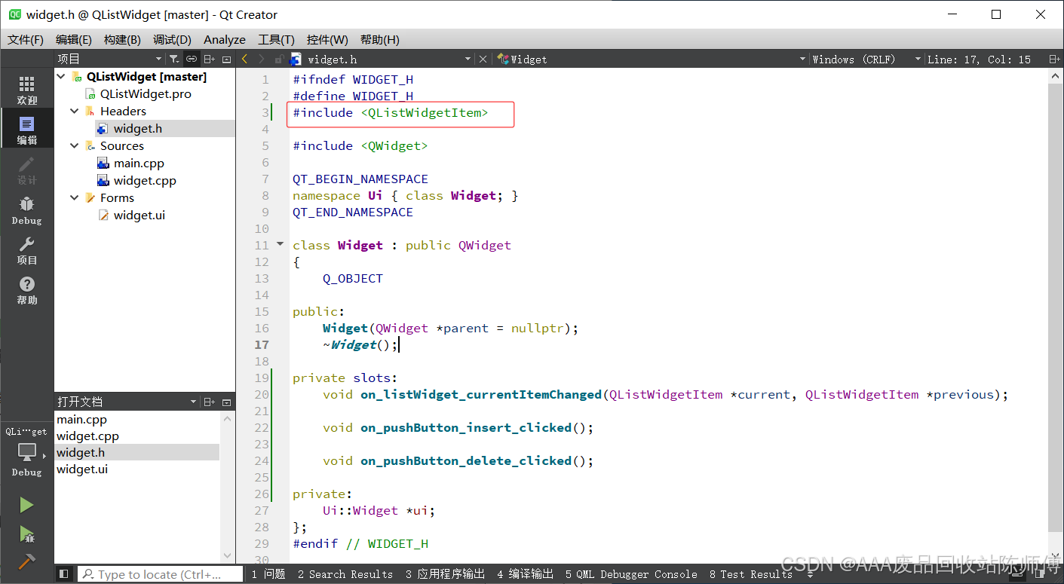
Task: Split the 项目 panel
Action: 210,59
